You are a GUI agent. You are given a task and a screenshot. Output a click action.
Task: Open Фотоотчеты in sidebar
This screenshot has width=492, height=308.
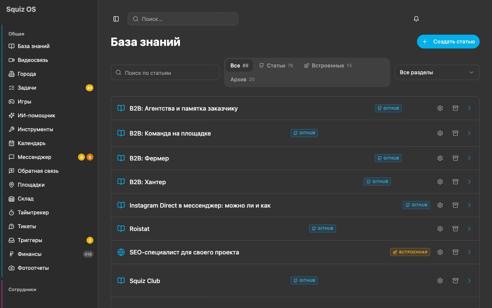pyautogui.click(x=49, y=268)
